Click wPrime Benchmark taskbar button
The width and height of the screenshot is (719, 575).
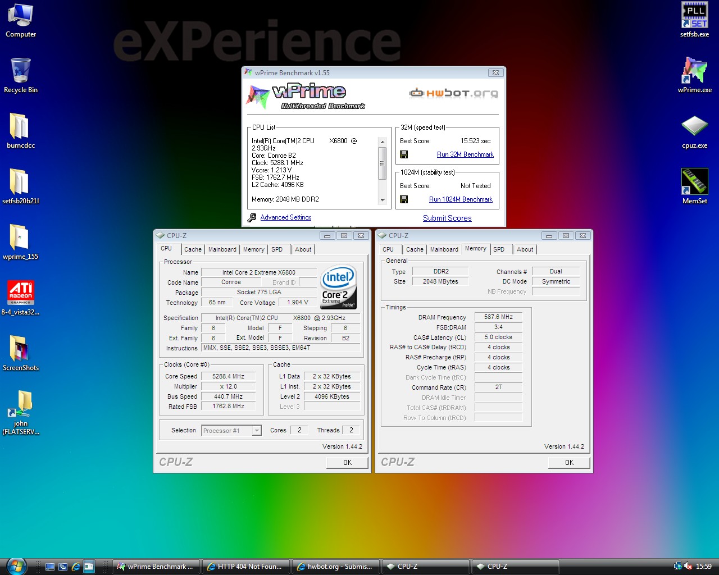click(156, 567)
